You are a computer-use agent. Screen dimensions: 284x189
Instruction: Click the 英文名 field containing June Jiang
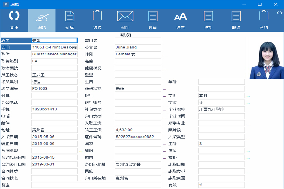pos(138,47)
